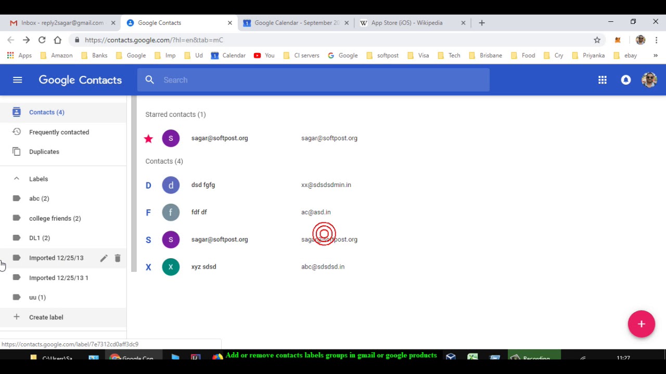Select Duplicates in sidebar
The width and height of the screenshot is (666, 374).
(x=63, y=152)
